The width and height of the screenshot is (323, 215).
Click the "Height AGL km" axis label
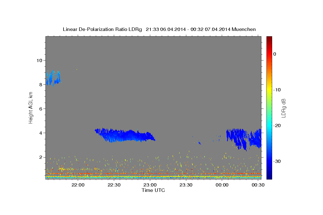coord(31,107)
